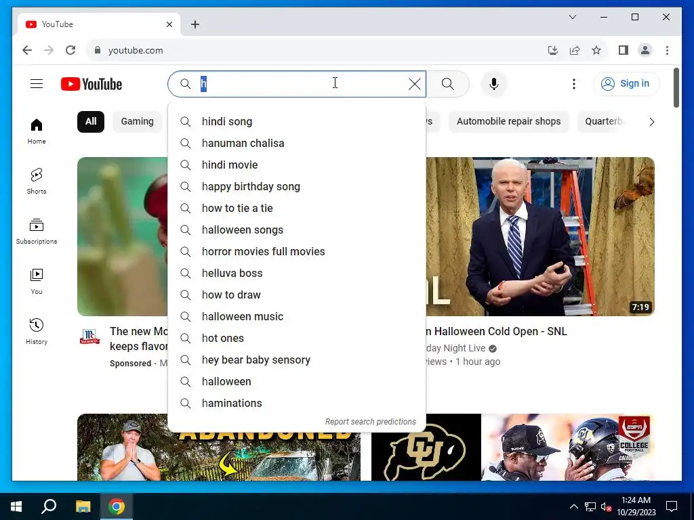Click Chrome icon in taskbar
The width and height of the screenshot is (694, 520).
click(x=117, y=506)
